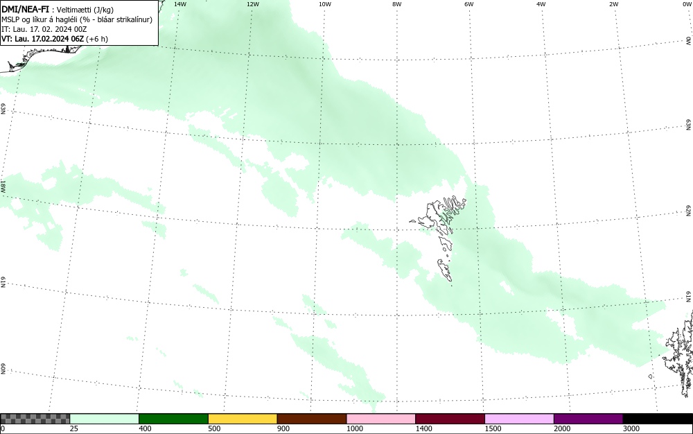
Task: Click the legend value '500'
Action: tap(214, 428)
